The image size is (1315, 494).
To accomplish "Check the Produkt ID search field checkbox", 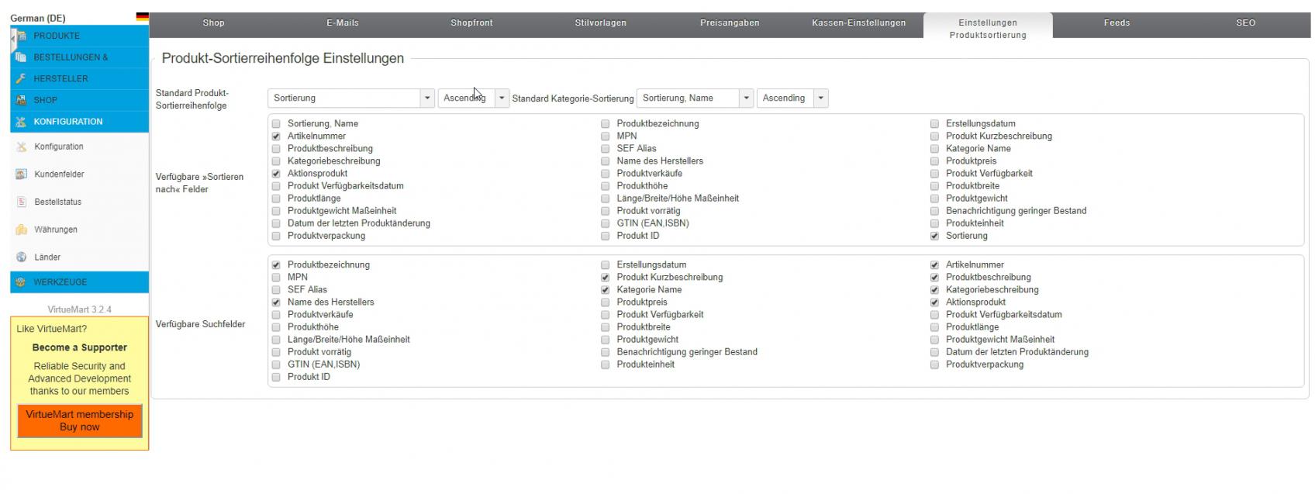I will pos(276,377).
